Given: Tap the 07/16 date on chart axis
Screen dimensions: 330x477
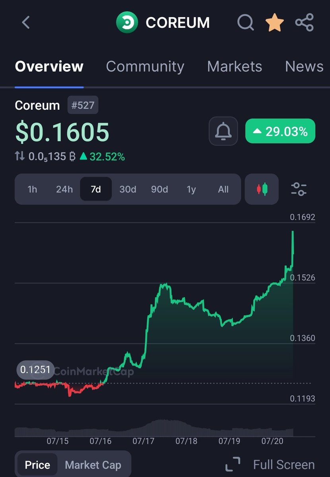Looking at the screenshot, I should [100, 441].
